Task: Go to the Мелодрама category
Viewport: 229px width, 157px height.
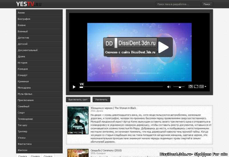Action: coord(40,88)
